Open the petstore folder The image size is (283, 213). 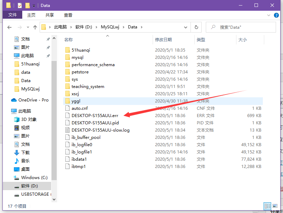80,72
